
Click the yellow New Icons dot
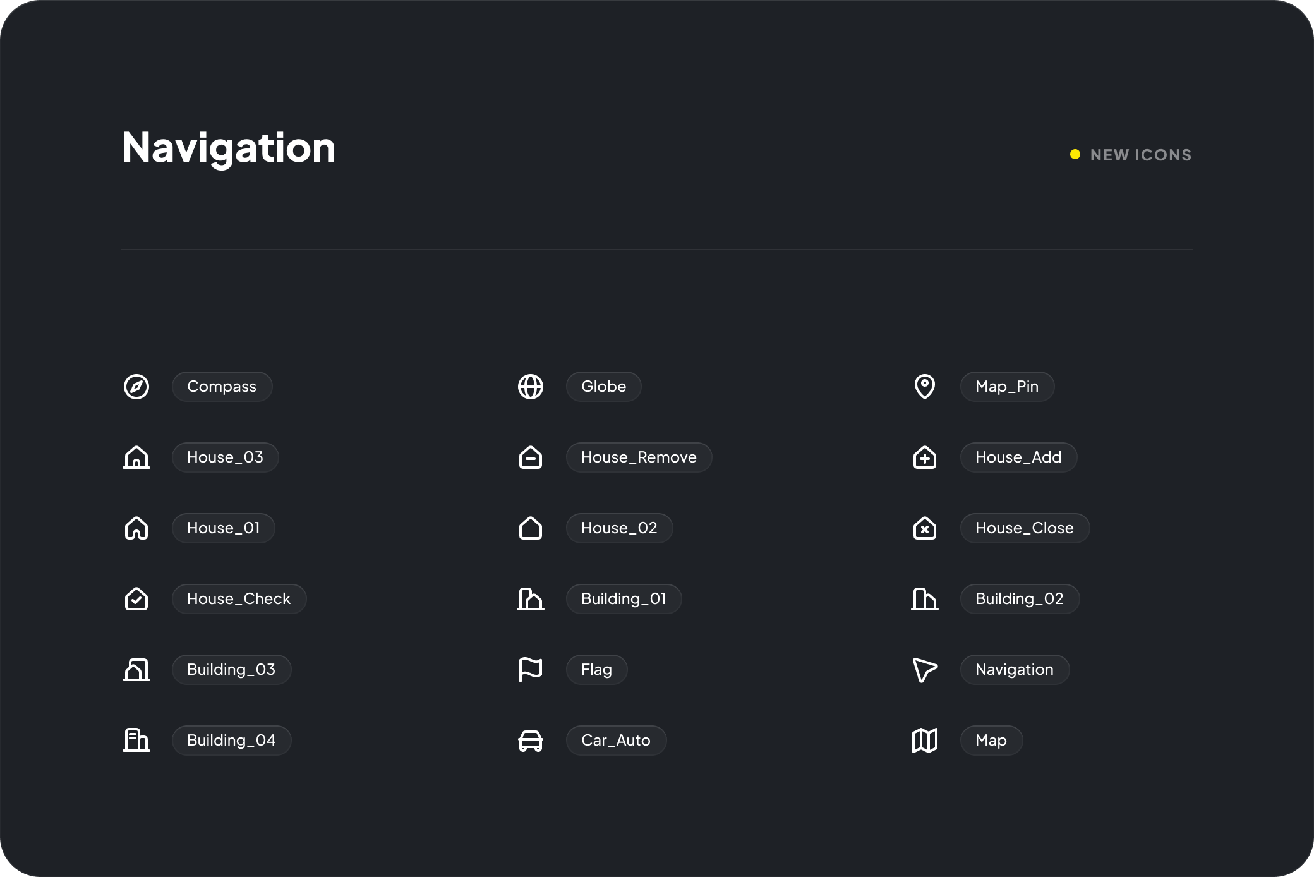click(x=1075, y=155)
